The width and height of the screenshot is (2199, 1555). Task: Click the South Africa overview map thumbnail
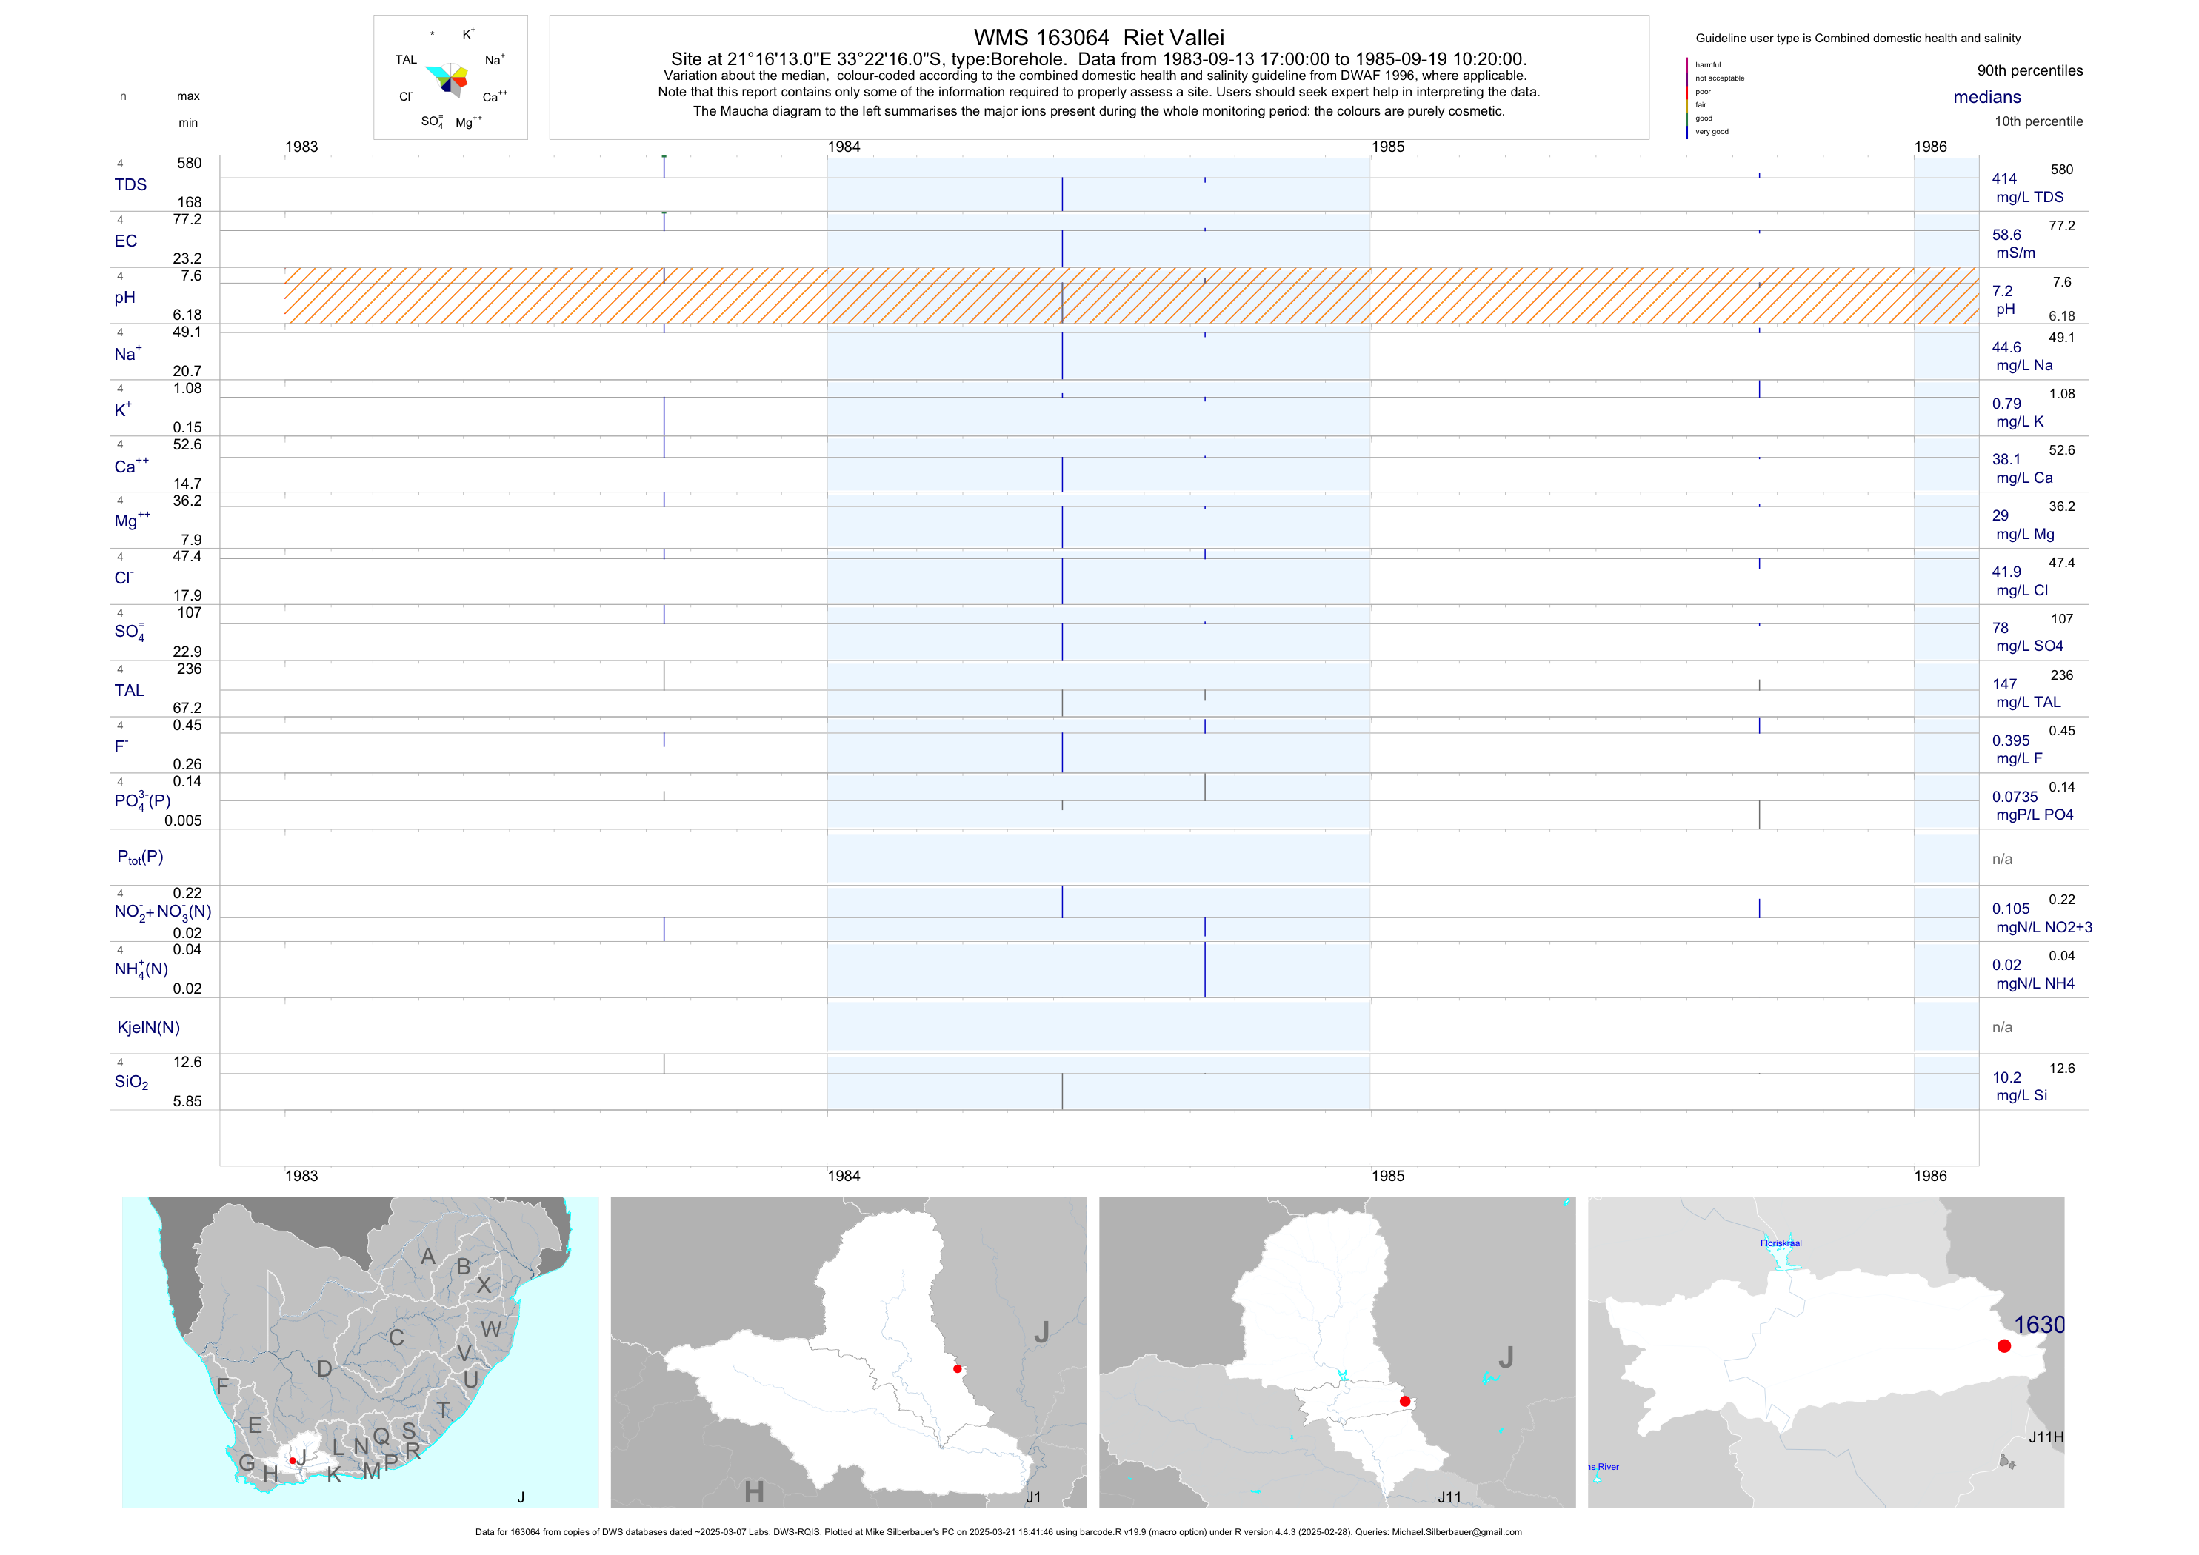point(360,1352)
